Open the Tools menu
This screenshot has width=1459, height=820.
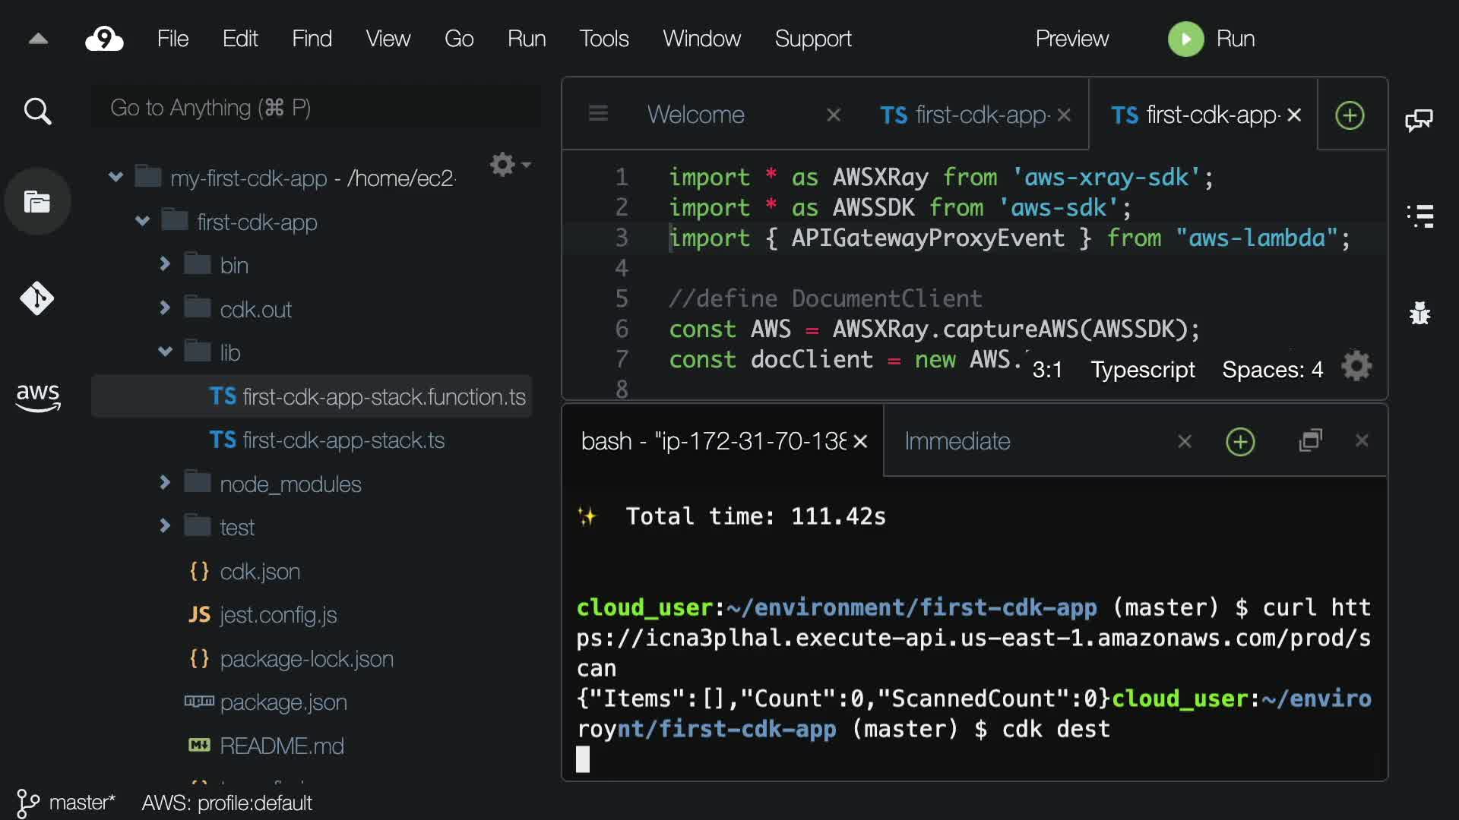pyautogui.click(x=603, y=39)
